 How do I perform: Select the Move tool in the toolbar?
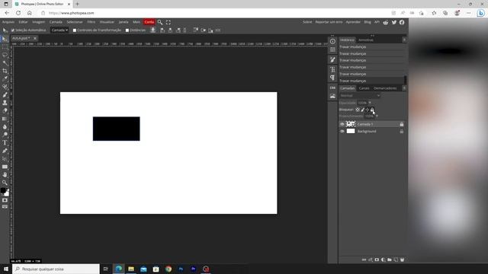(5, 39)
